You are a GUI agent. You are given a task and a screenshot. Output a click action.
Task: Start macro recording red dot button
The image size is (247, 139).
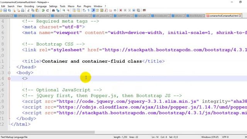121,10
